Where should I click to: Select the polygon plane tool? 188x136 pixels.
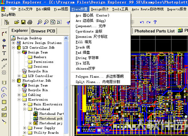4,108
